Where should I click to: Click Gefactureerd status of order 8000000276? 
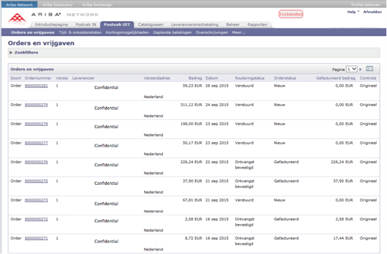point(286,162)
